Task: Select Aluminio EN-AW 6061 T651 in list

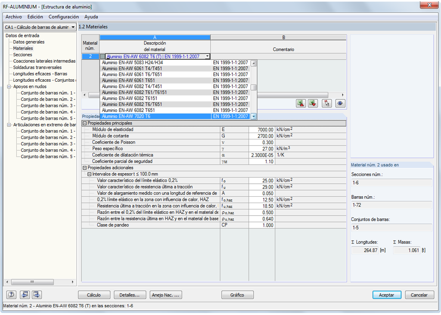Action: (175, 80)
